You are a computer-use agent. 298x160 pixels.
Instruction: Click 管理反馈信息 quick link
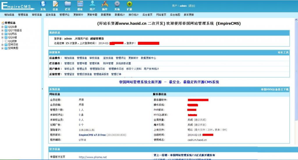pos(84,74)
